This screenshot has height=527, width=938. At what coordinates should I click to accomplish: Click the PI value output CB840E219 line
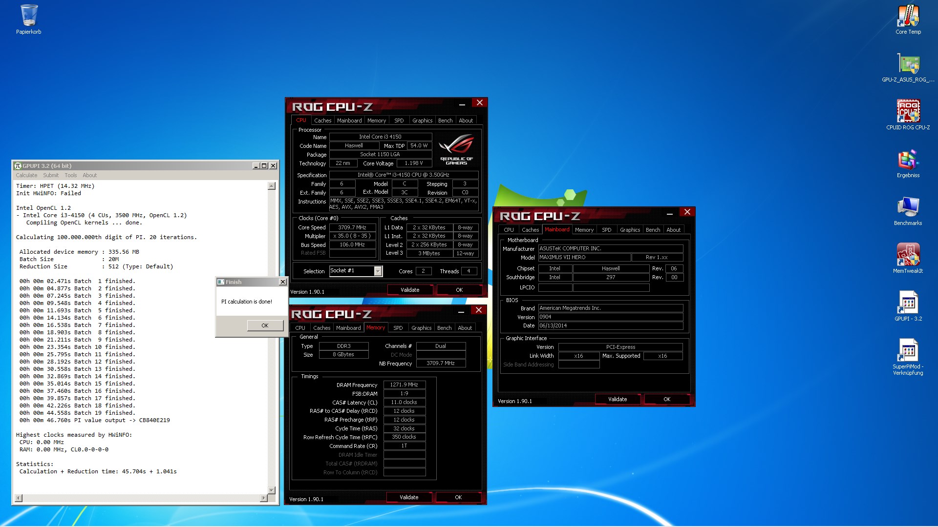coord(95,420)
